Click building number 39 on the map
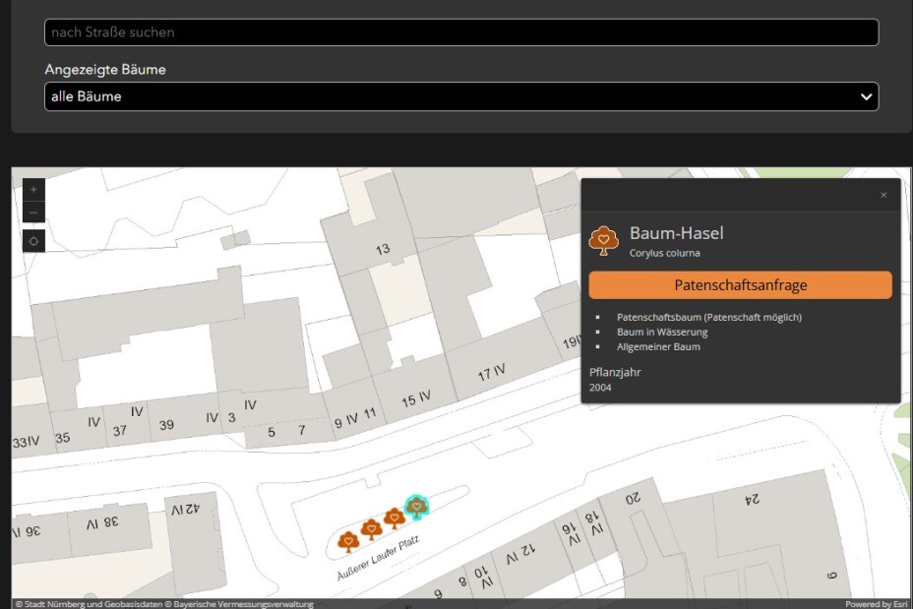 [166, 425]
